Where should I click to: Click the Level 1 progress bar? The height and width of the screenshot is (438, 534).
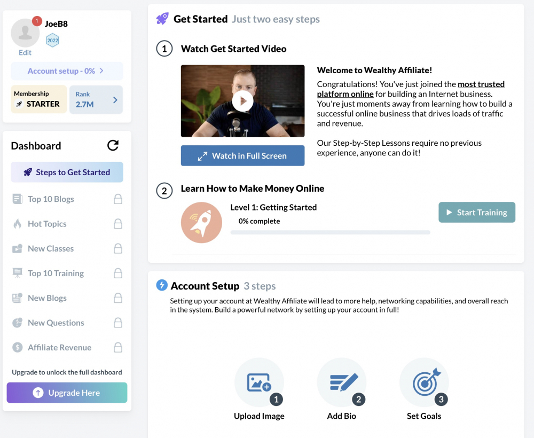point(331,232)
